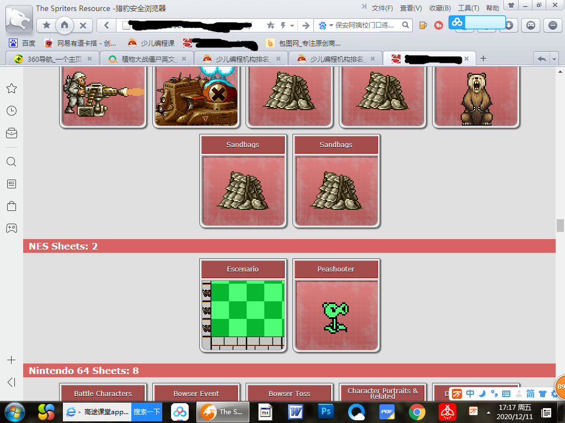
Task: Click the gamepad face toolbar icon
Action: point(531,25)
